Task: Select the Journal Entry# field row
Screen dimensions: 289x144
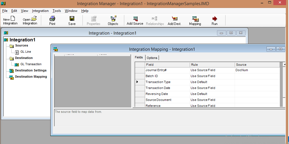Action: (x=167, y=70)
